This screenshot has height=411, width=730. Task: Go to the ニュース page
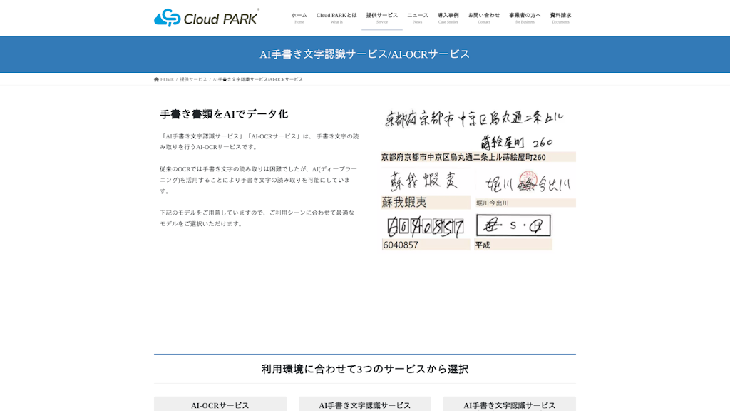pos(418,17)
